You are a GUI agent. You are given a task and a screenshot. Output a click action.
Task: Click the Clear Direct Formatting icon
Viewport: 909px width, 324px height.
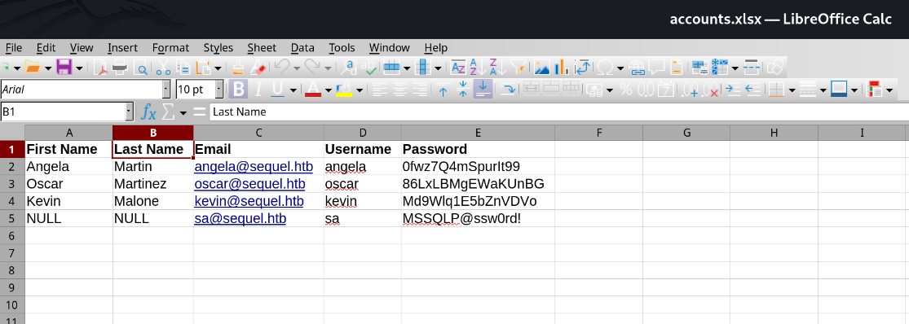258,68
